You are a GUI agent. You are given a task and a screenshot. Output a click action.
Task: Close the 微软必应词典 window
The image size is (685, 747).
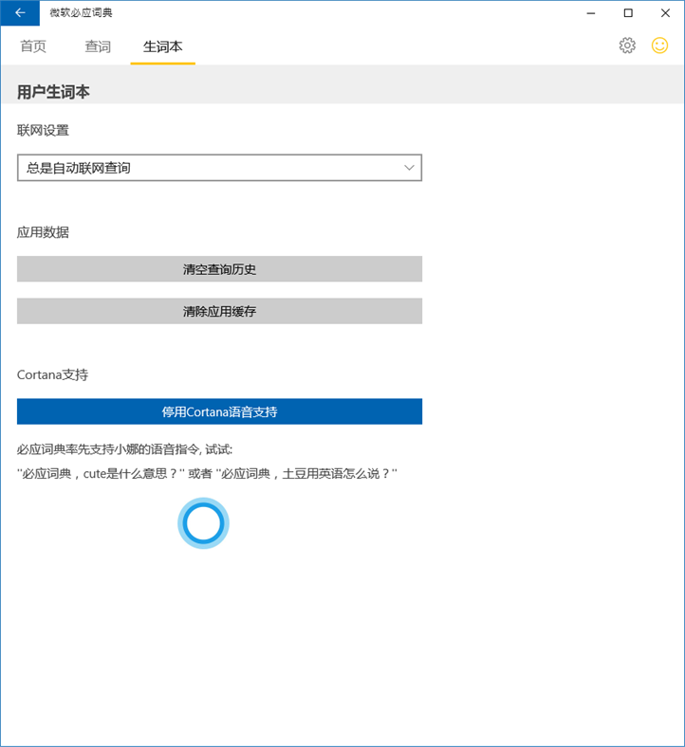(665, 13)
